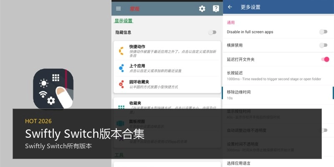Screen dimensions: 334x167
Task: Go back using the arrow in 更多设置
Action: click(230, 7)
